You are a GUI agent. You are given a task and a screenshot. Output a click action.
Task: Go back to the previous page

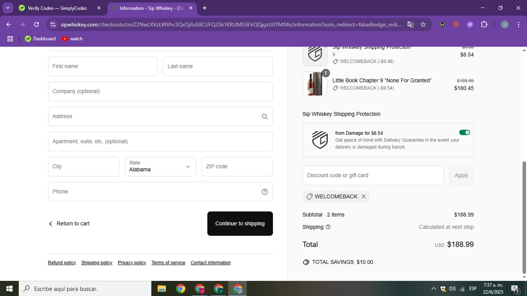pos(9,25)
